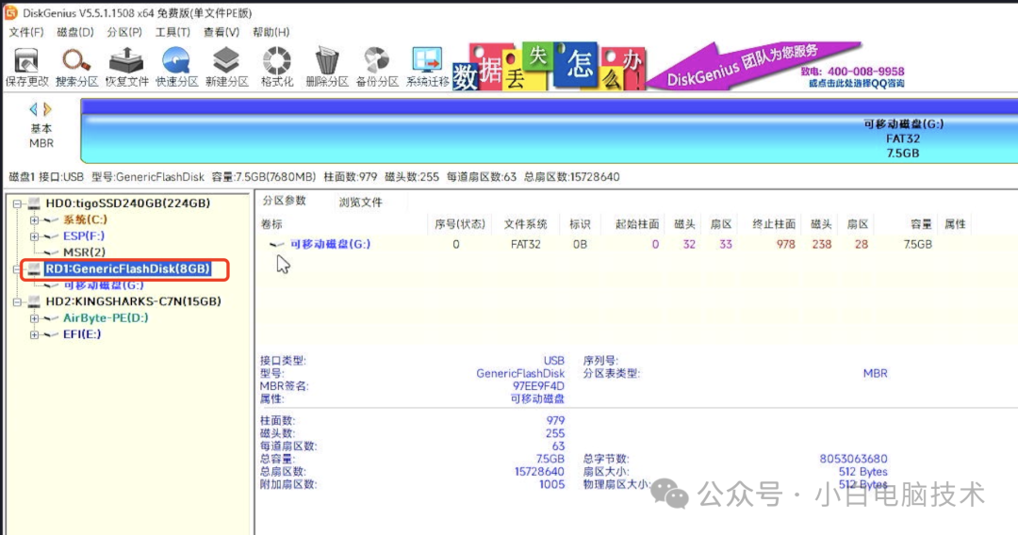Click the 标识 column header
The height and width of the screenshot is (535, 1018).
point(580,224)
